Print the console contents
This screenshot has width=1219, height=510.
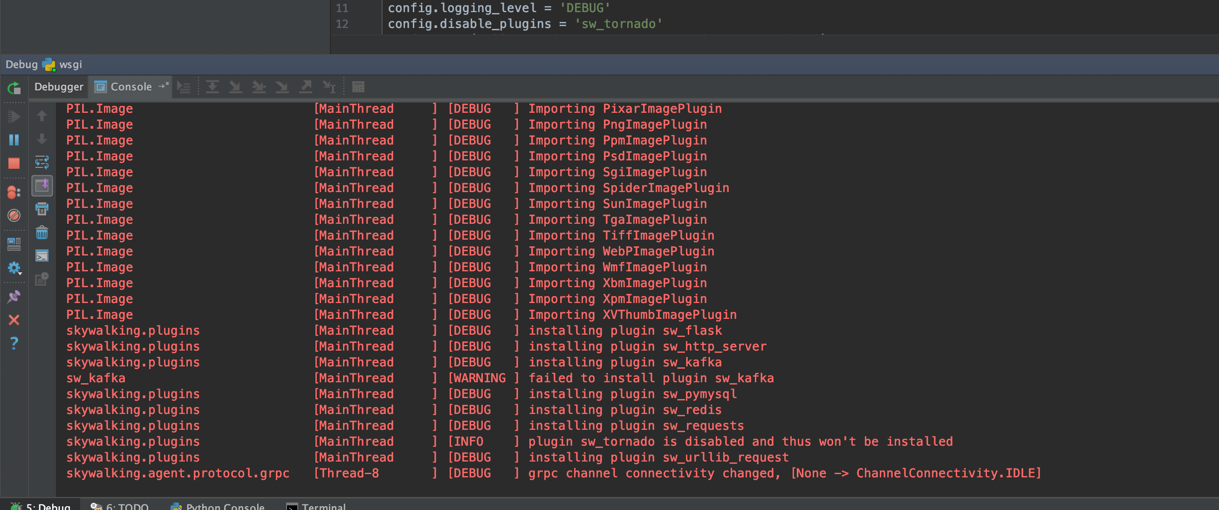click(x=42, y=209)
